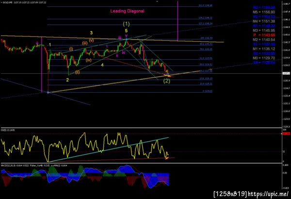The height and width of the screenshot is (199, 291).
Task: Click the magenta 'ii' wave label
Action: 117,55
